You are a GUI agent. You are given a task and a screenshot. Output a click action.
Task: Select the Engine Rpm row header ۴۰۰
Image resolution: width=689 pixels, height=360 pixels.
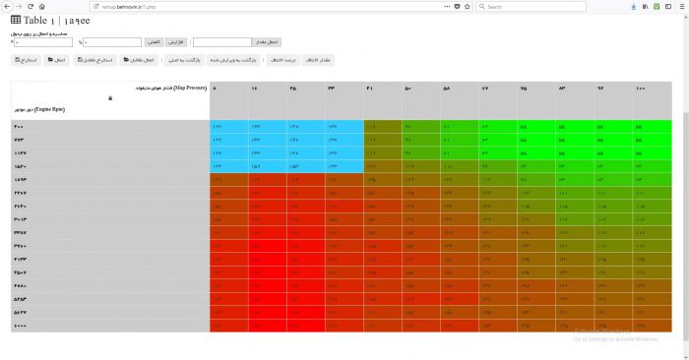(110, 127)
